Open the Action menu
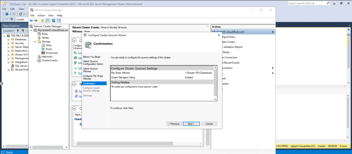The height and width of the screenshot is (154, 352). point(41,15)
